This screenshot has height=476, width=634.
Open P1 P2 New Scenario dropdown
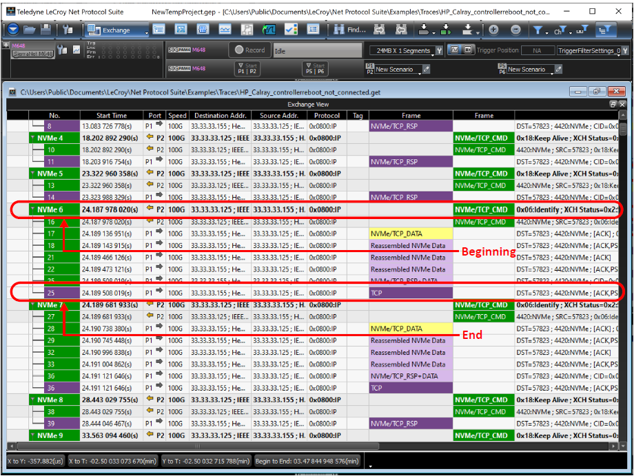point(398,70)
